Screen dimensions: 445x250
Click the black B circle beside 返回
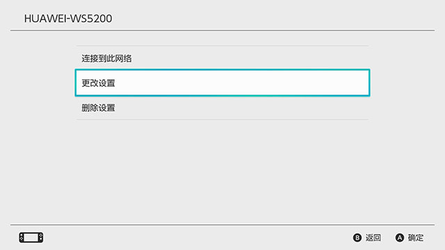pos(357,237)
